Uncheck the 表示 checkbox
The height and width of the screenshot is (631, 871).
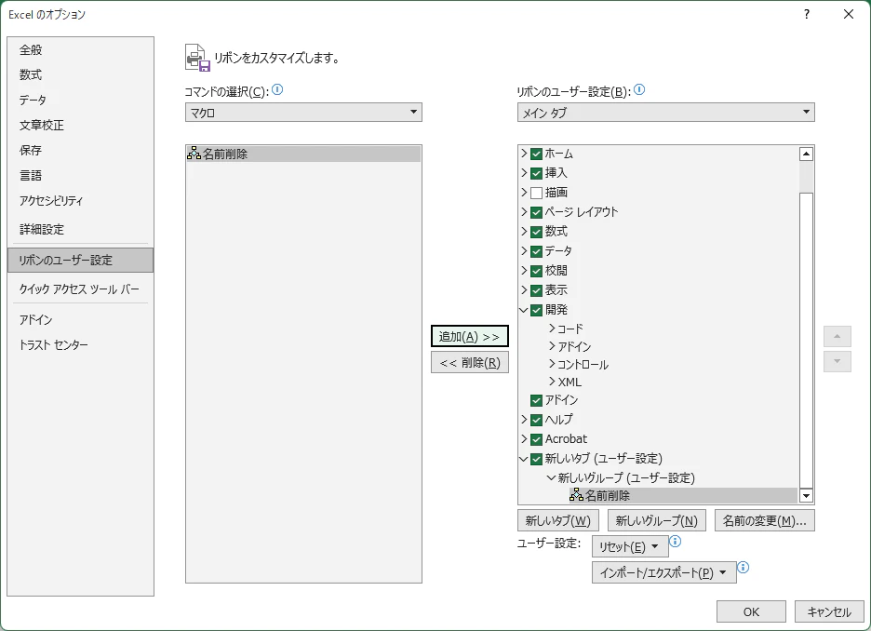[x=536, y=290]
